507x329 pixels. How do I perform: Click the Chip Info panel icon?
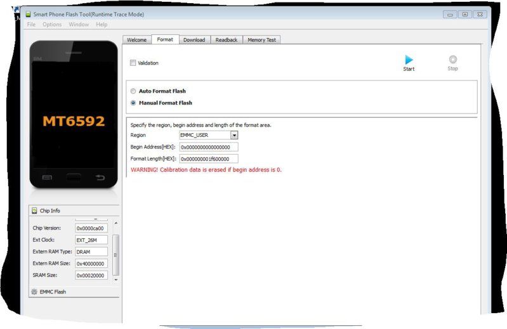pos(34,211)
